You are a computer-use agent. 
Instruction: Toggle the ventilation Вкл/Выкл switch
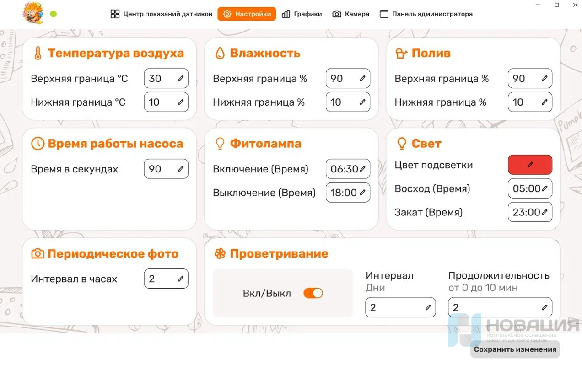(x=313, y=293)
